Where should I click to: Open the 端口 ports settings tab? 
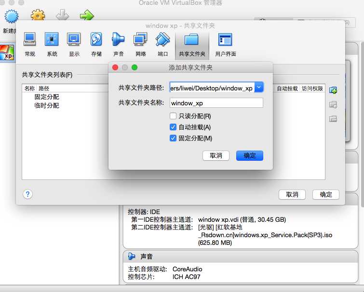[x=163, y=45]
